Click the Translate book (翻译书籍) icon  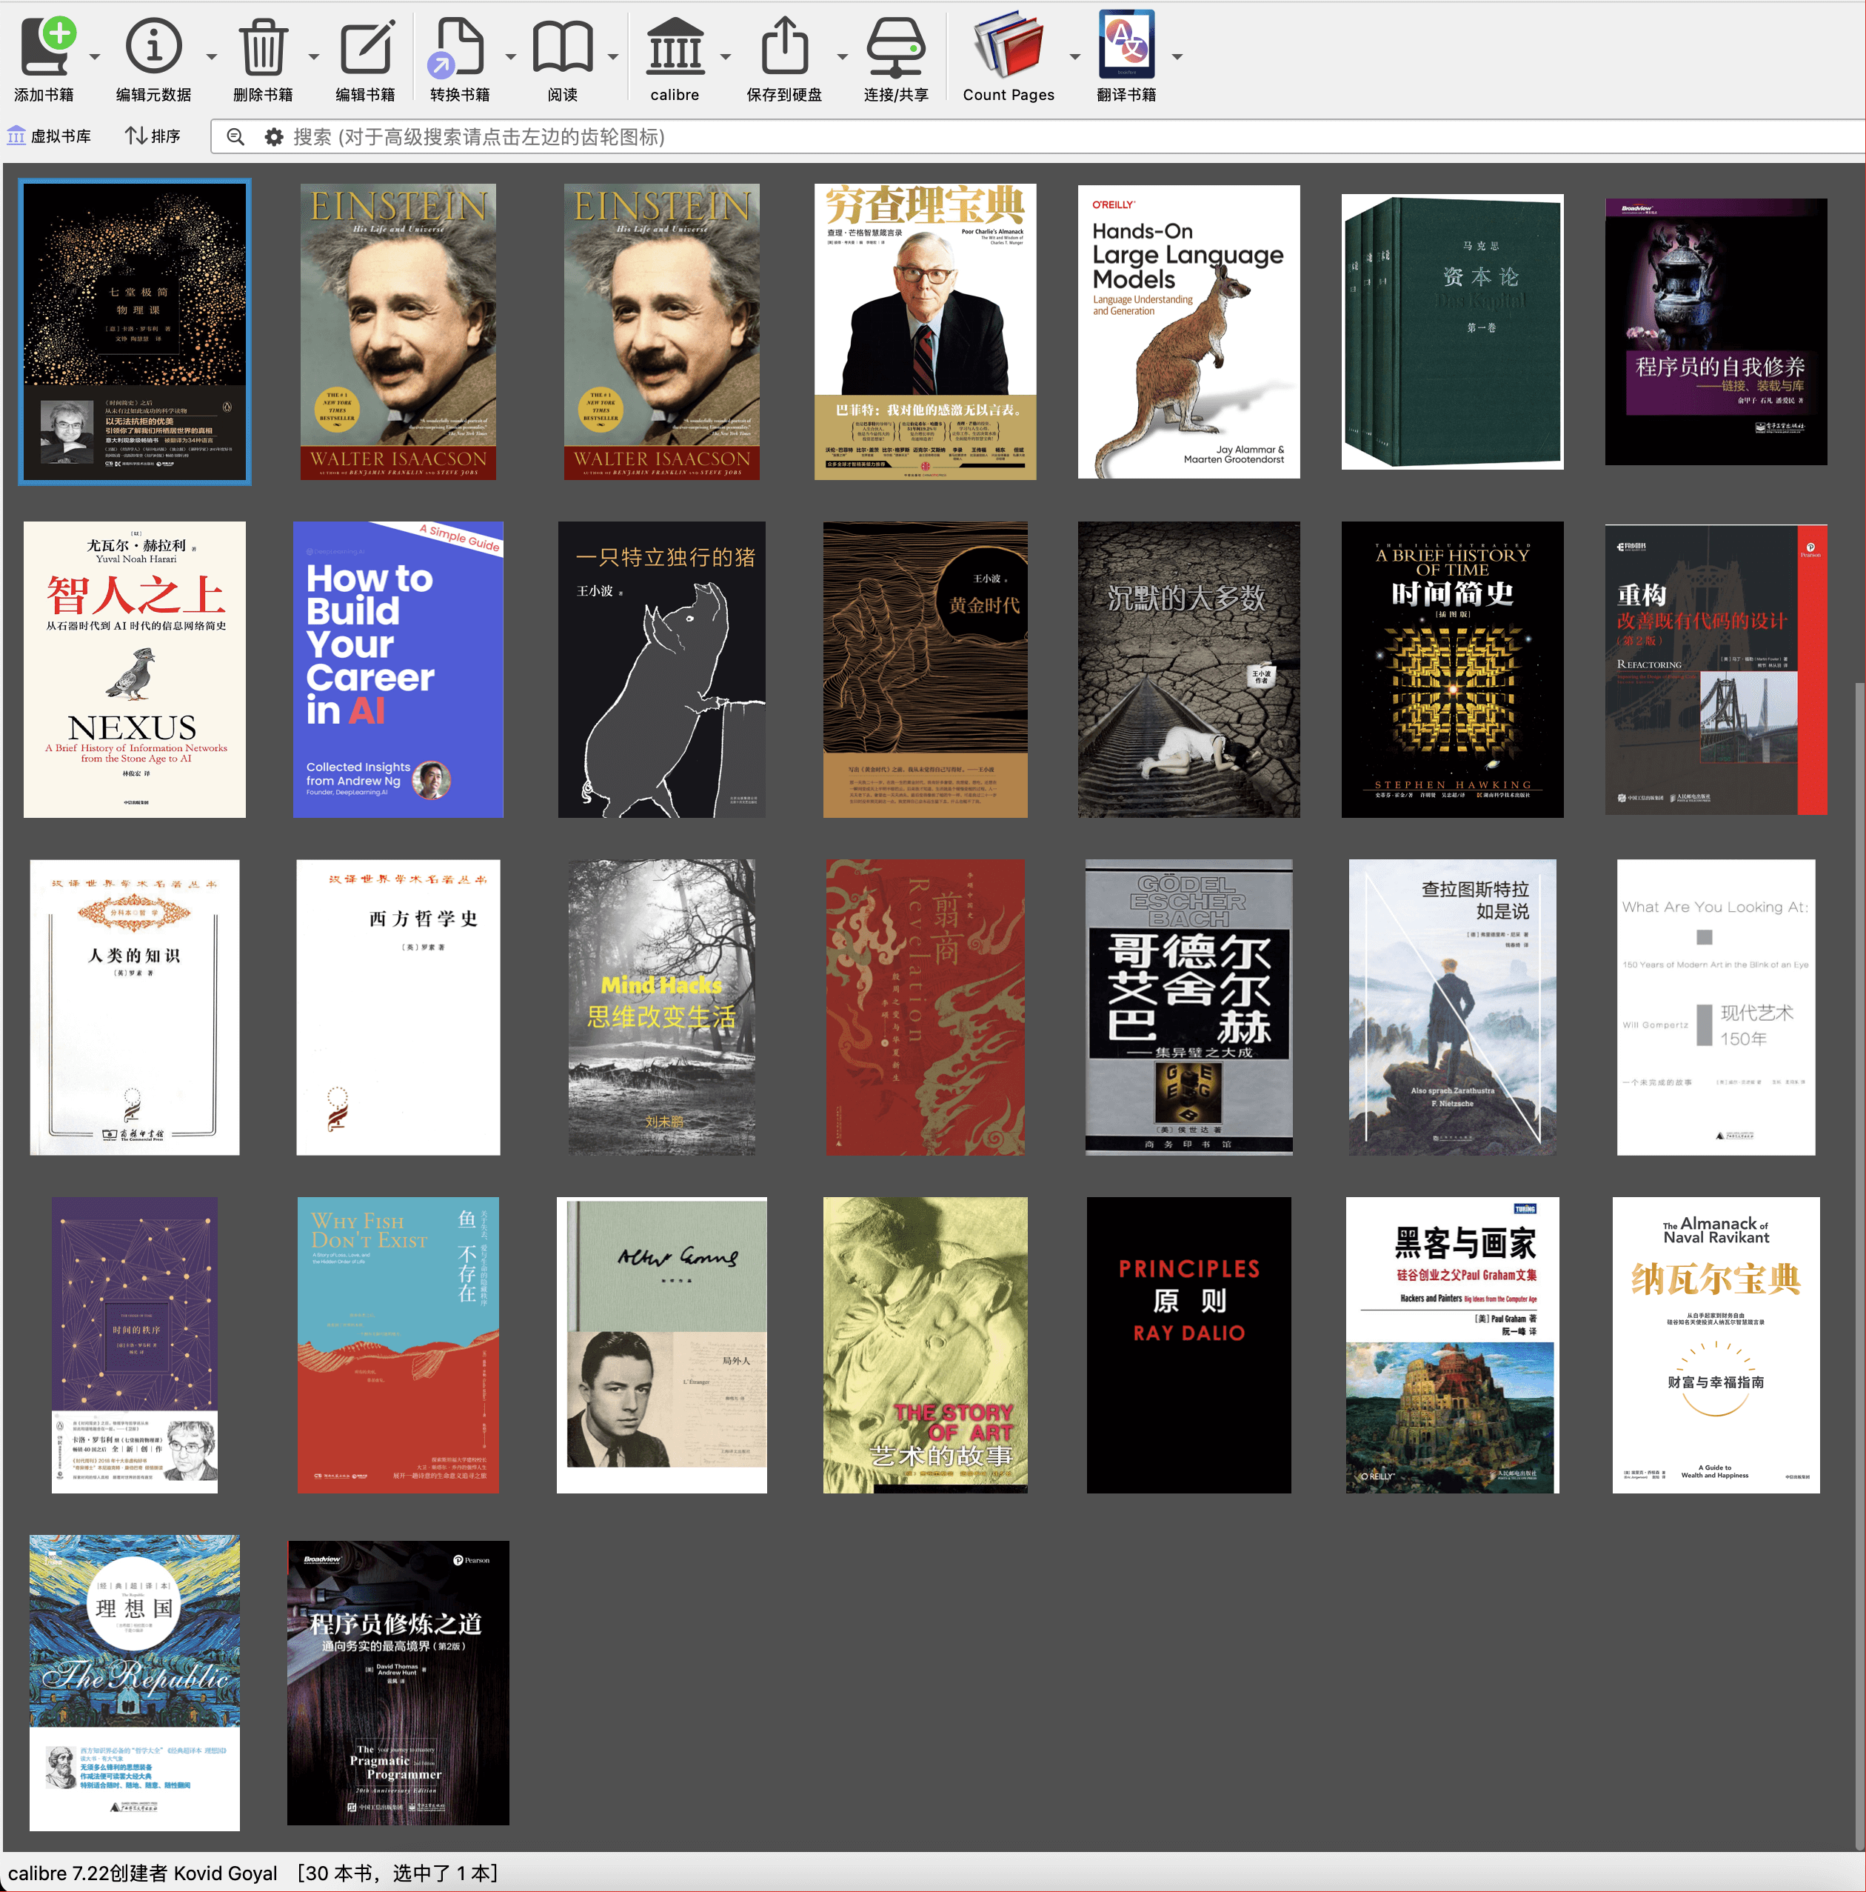coord(1126,47)
